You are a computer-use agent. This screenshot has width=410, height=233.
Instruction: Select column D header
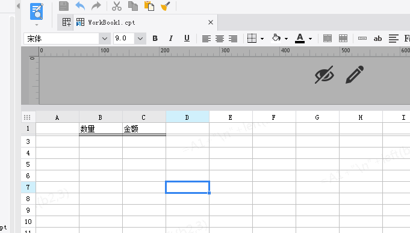tap(187, 117)
